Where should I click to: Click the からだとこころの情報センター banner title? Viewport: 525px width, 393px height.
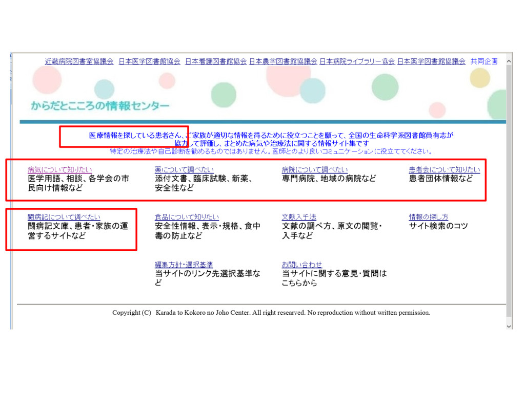point(100,105)
